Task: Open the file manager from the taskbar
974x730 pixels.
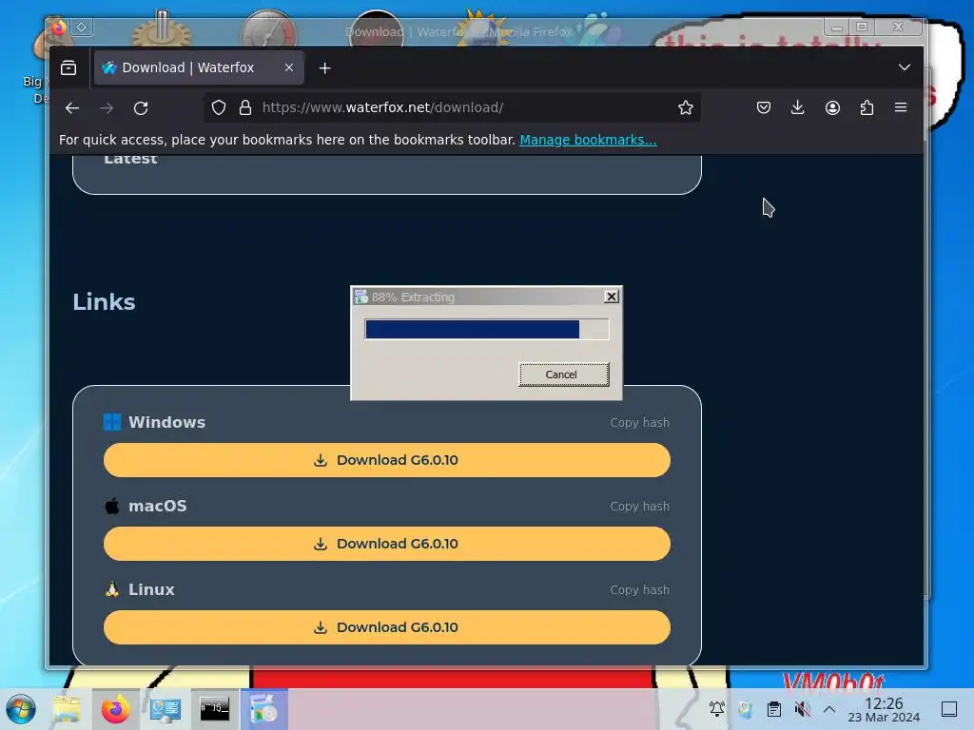Action: tap(67, 709)
